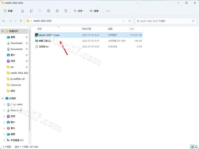
Task: Expand Desktop (桌面) under This PC
Action: click(x=4, y=134)
